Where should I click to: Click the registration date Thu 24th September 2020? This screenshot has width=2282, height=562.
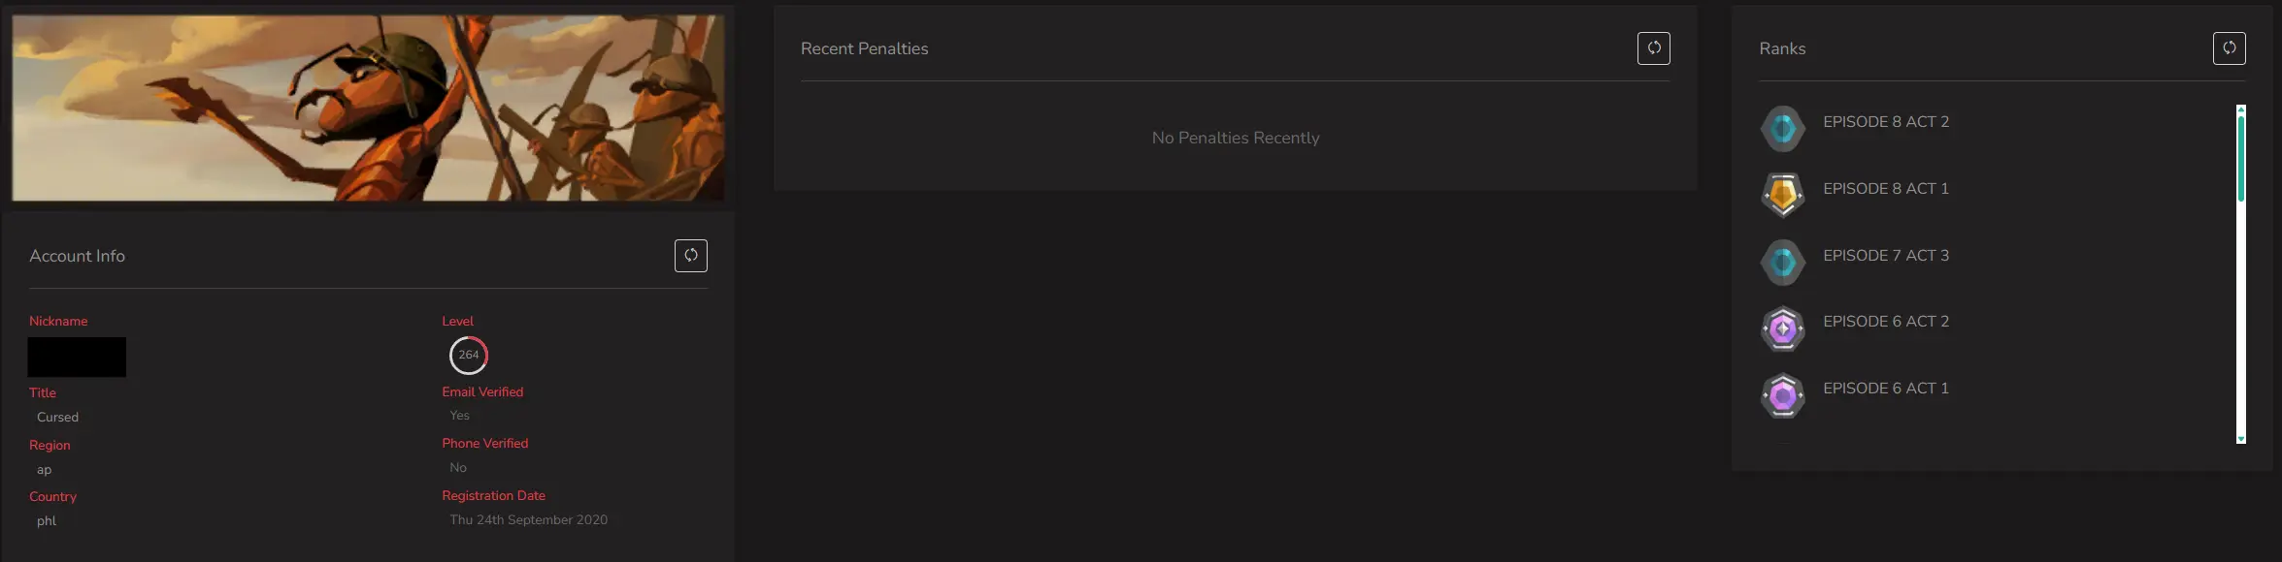click(528, 520)
